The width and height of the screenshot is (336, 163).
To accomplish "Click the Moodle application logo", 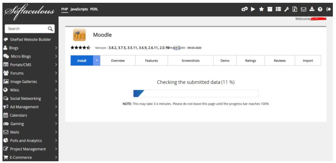I will pos(79,35).
